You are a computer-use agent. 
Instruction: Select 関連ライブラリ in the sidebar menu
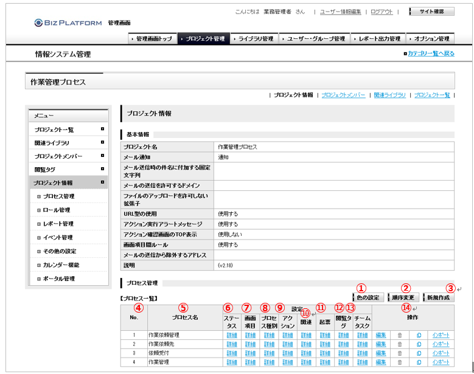pos(68,143)
